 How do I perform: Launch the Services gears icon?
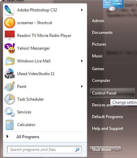tap(10, 112)
